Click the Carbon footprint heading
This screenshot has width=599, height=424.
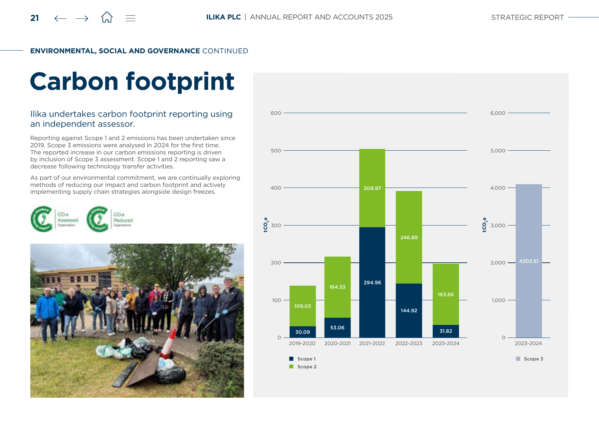point(132,81)
